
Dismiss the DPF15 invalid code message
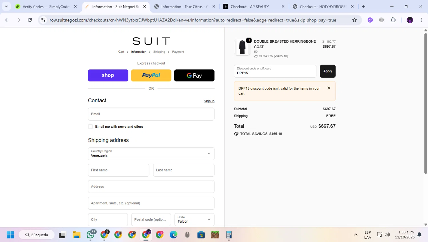tap(329, 88)
